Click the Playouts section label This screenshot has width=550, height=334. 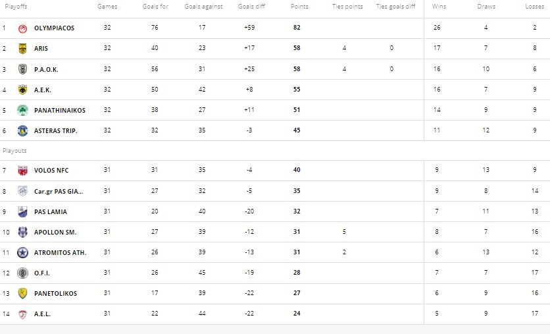13,151
